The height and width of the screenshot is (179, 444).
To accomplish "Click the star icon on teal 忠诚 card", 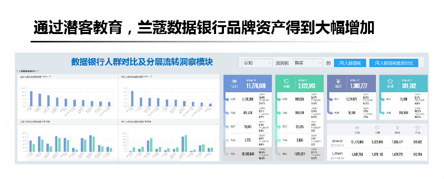I will [390, 81].
